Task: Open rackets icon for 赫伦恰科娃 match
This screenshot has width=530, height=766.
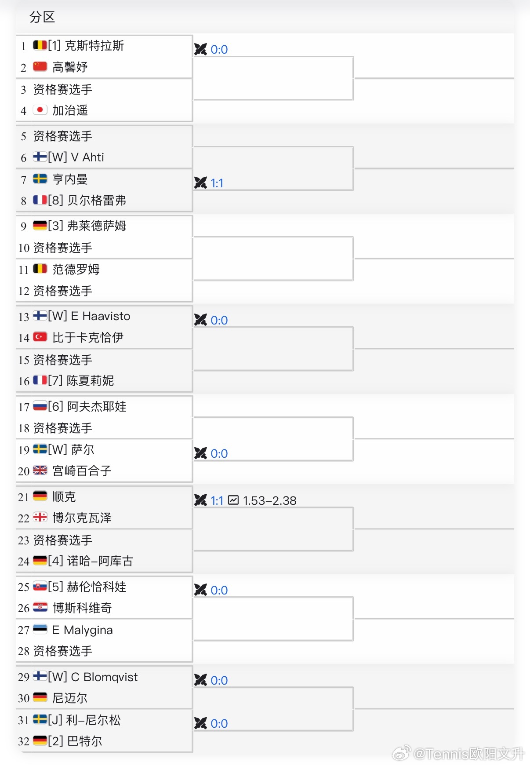Action: [x=201, y=590]
